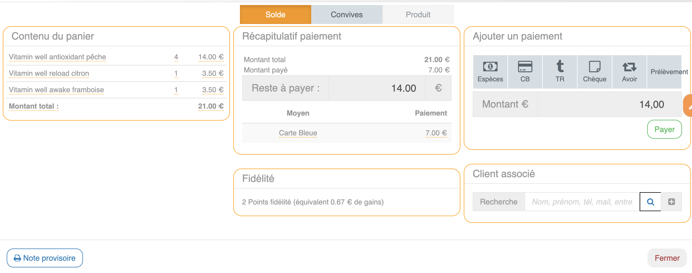Select the Solde tab
The width and height of the screenshot is (692, 273).
[275, 14]
